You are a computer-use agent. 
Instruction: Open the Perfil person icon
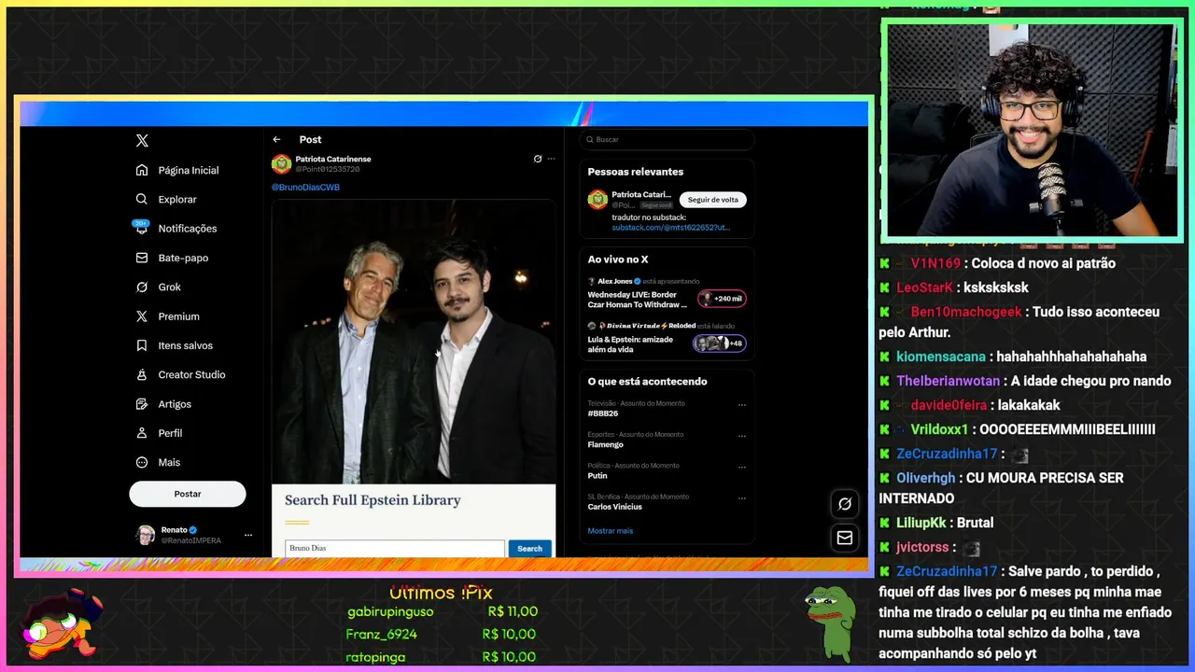142,433
